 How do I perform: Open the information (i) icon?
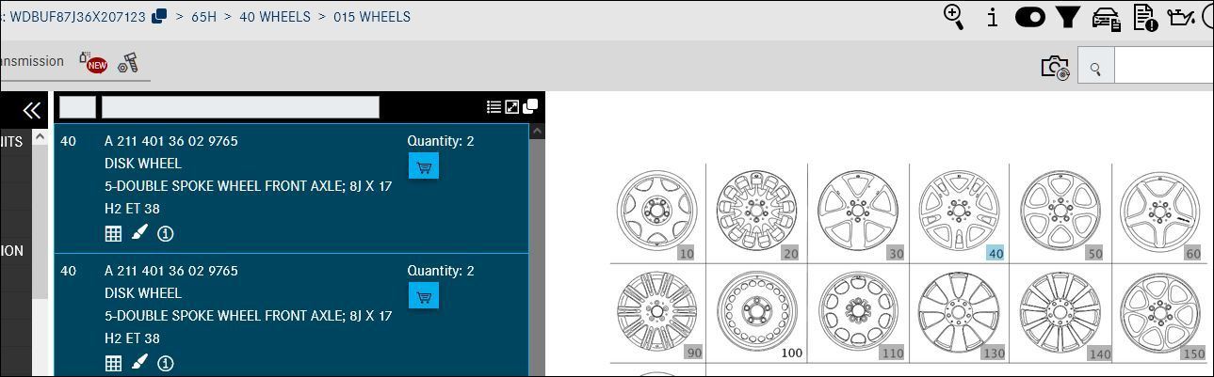[x=992, y=17]
